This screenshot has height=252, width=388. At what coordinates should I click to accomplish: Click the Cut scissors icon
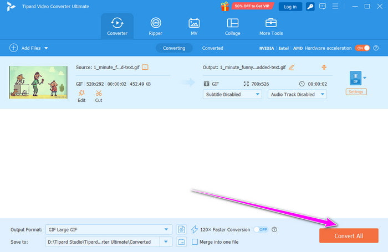[99, 94]
